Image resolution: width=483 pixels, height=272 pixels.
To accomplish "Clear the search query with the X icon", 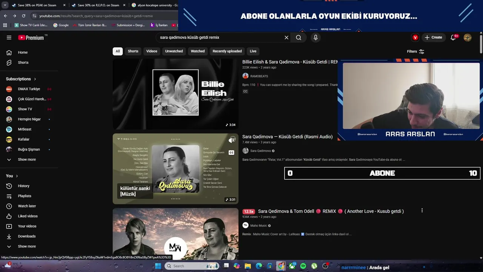I will (x=286, y=37).
